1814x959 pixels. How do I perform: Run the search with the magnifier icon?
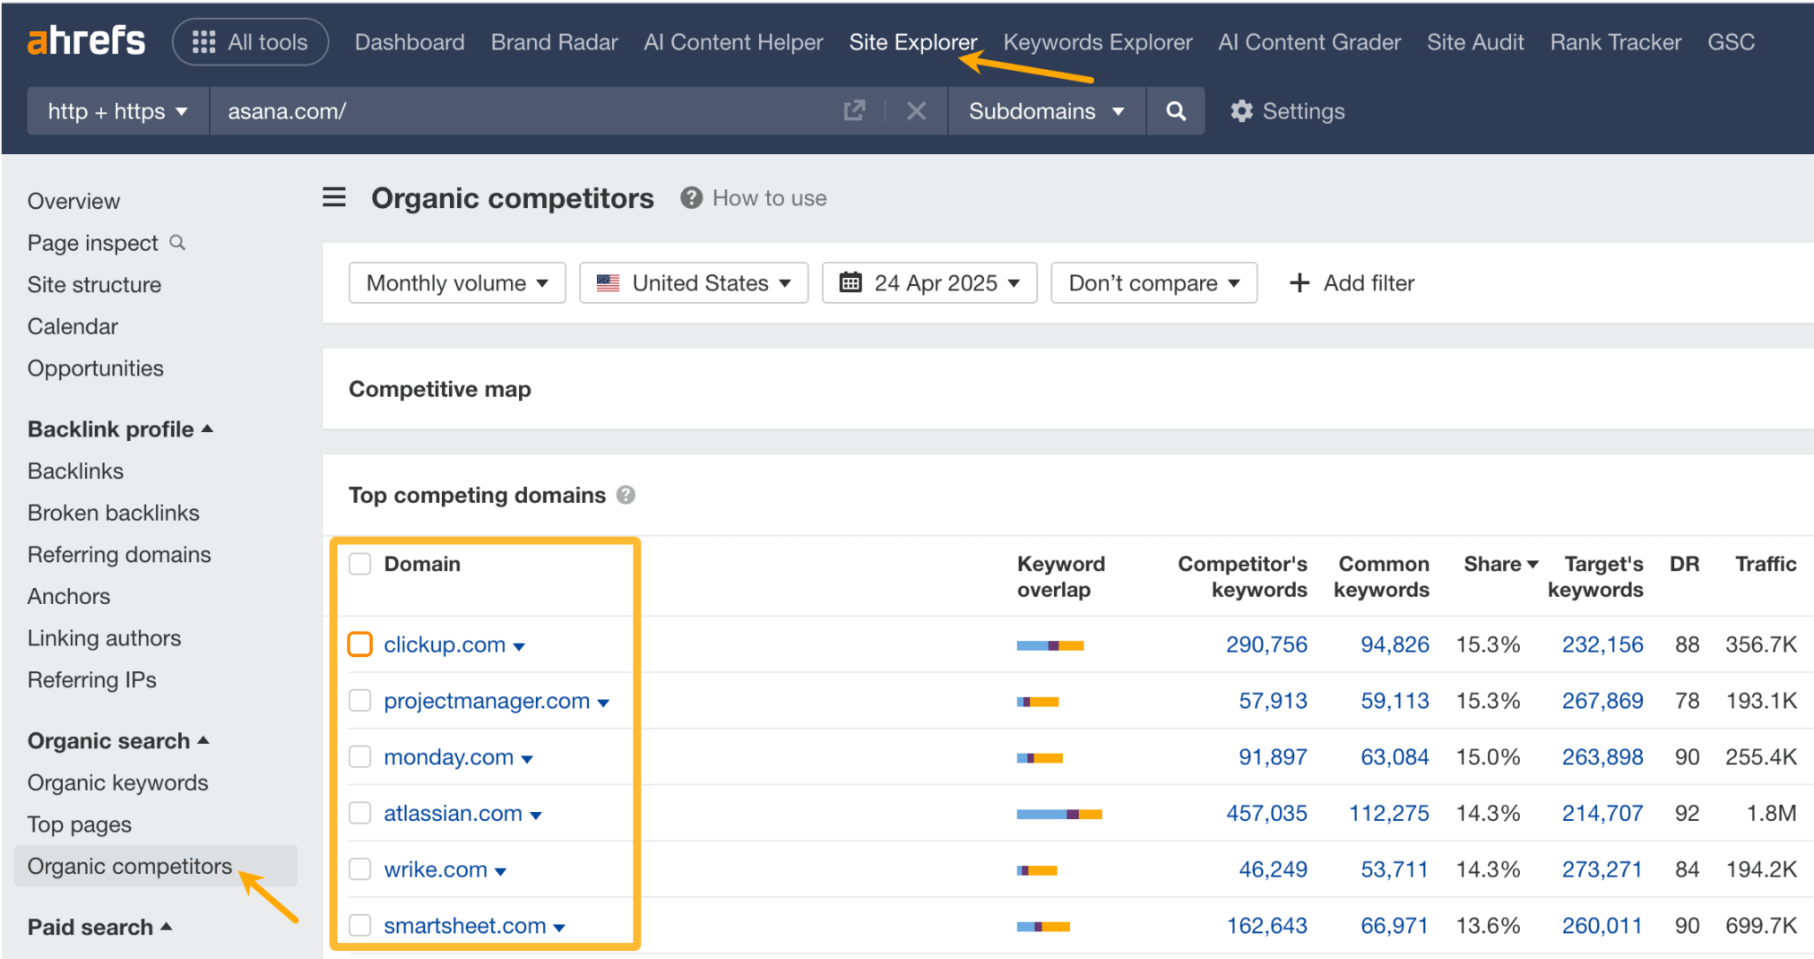coord(1174,111)
